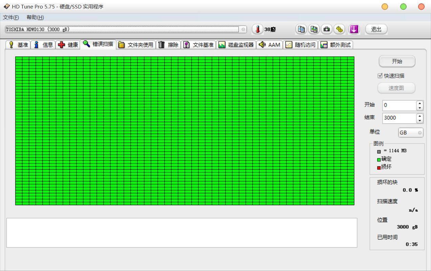431x271 pixels.
Task: Click the 结束 input field showing 3000
Action: 399,118
